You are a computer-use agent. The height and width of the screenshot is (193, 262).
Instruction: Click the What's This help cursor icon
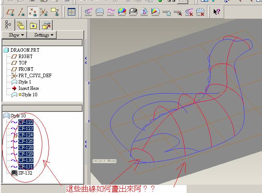[x=217, y=12]
